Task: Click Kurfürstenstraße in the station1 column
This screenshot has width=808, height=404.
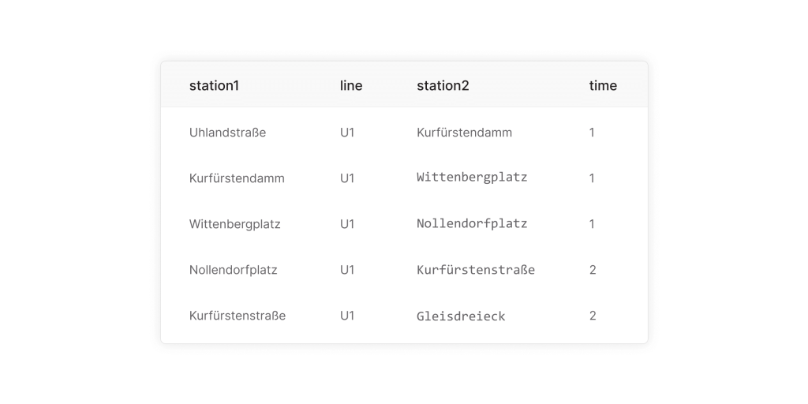Action: [238, 316]
